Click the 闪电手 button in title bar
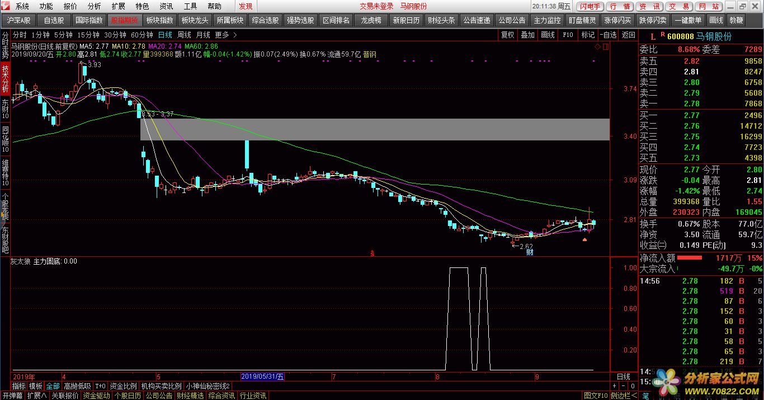 point(589,7)
